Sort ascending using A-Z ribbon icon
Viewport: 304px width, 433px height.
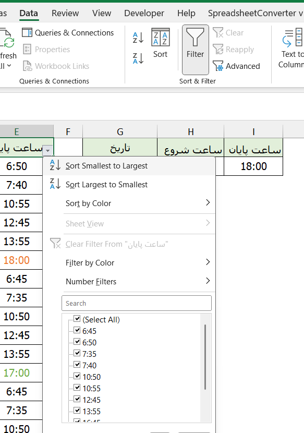[x=138, y=38]
